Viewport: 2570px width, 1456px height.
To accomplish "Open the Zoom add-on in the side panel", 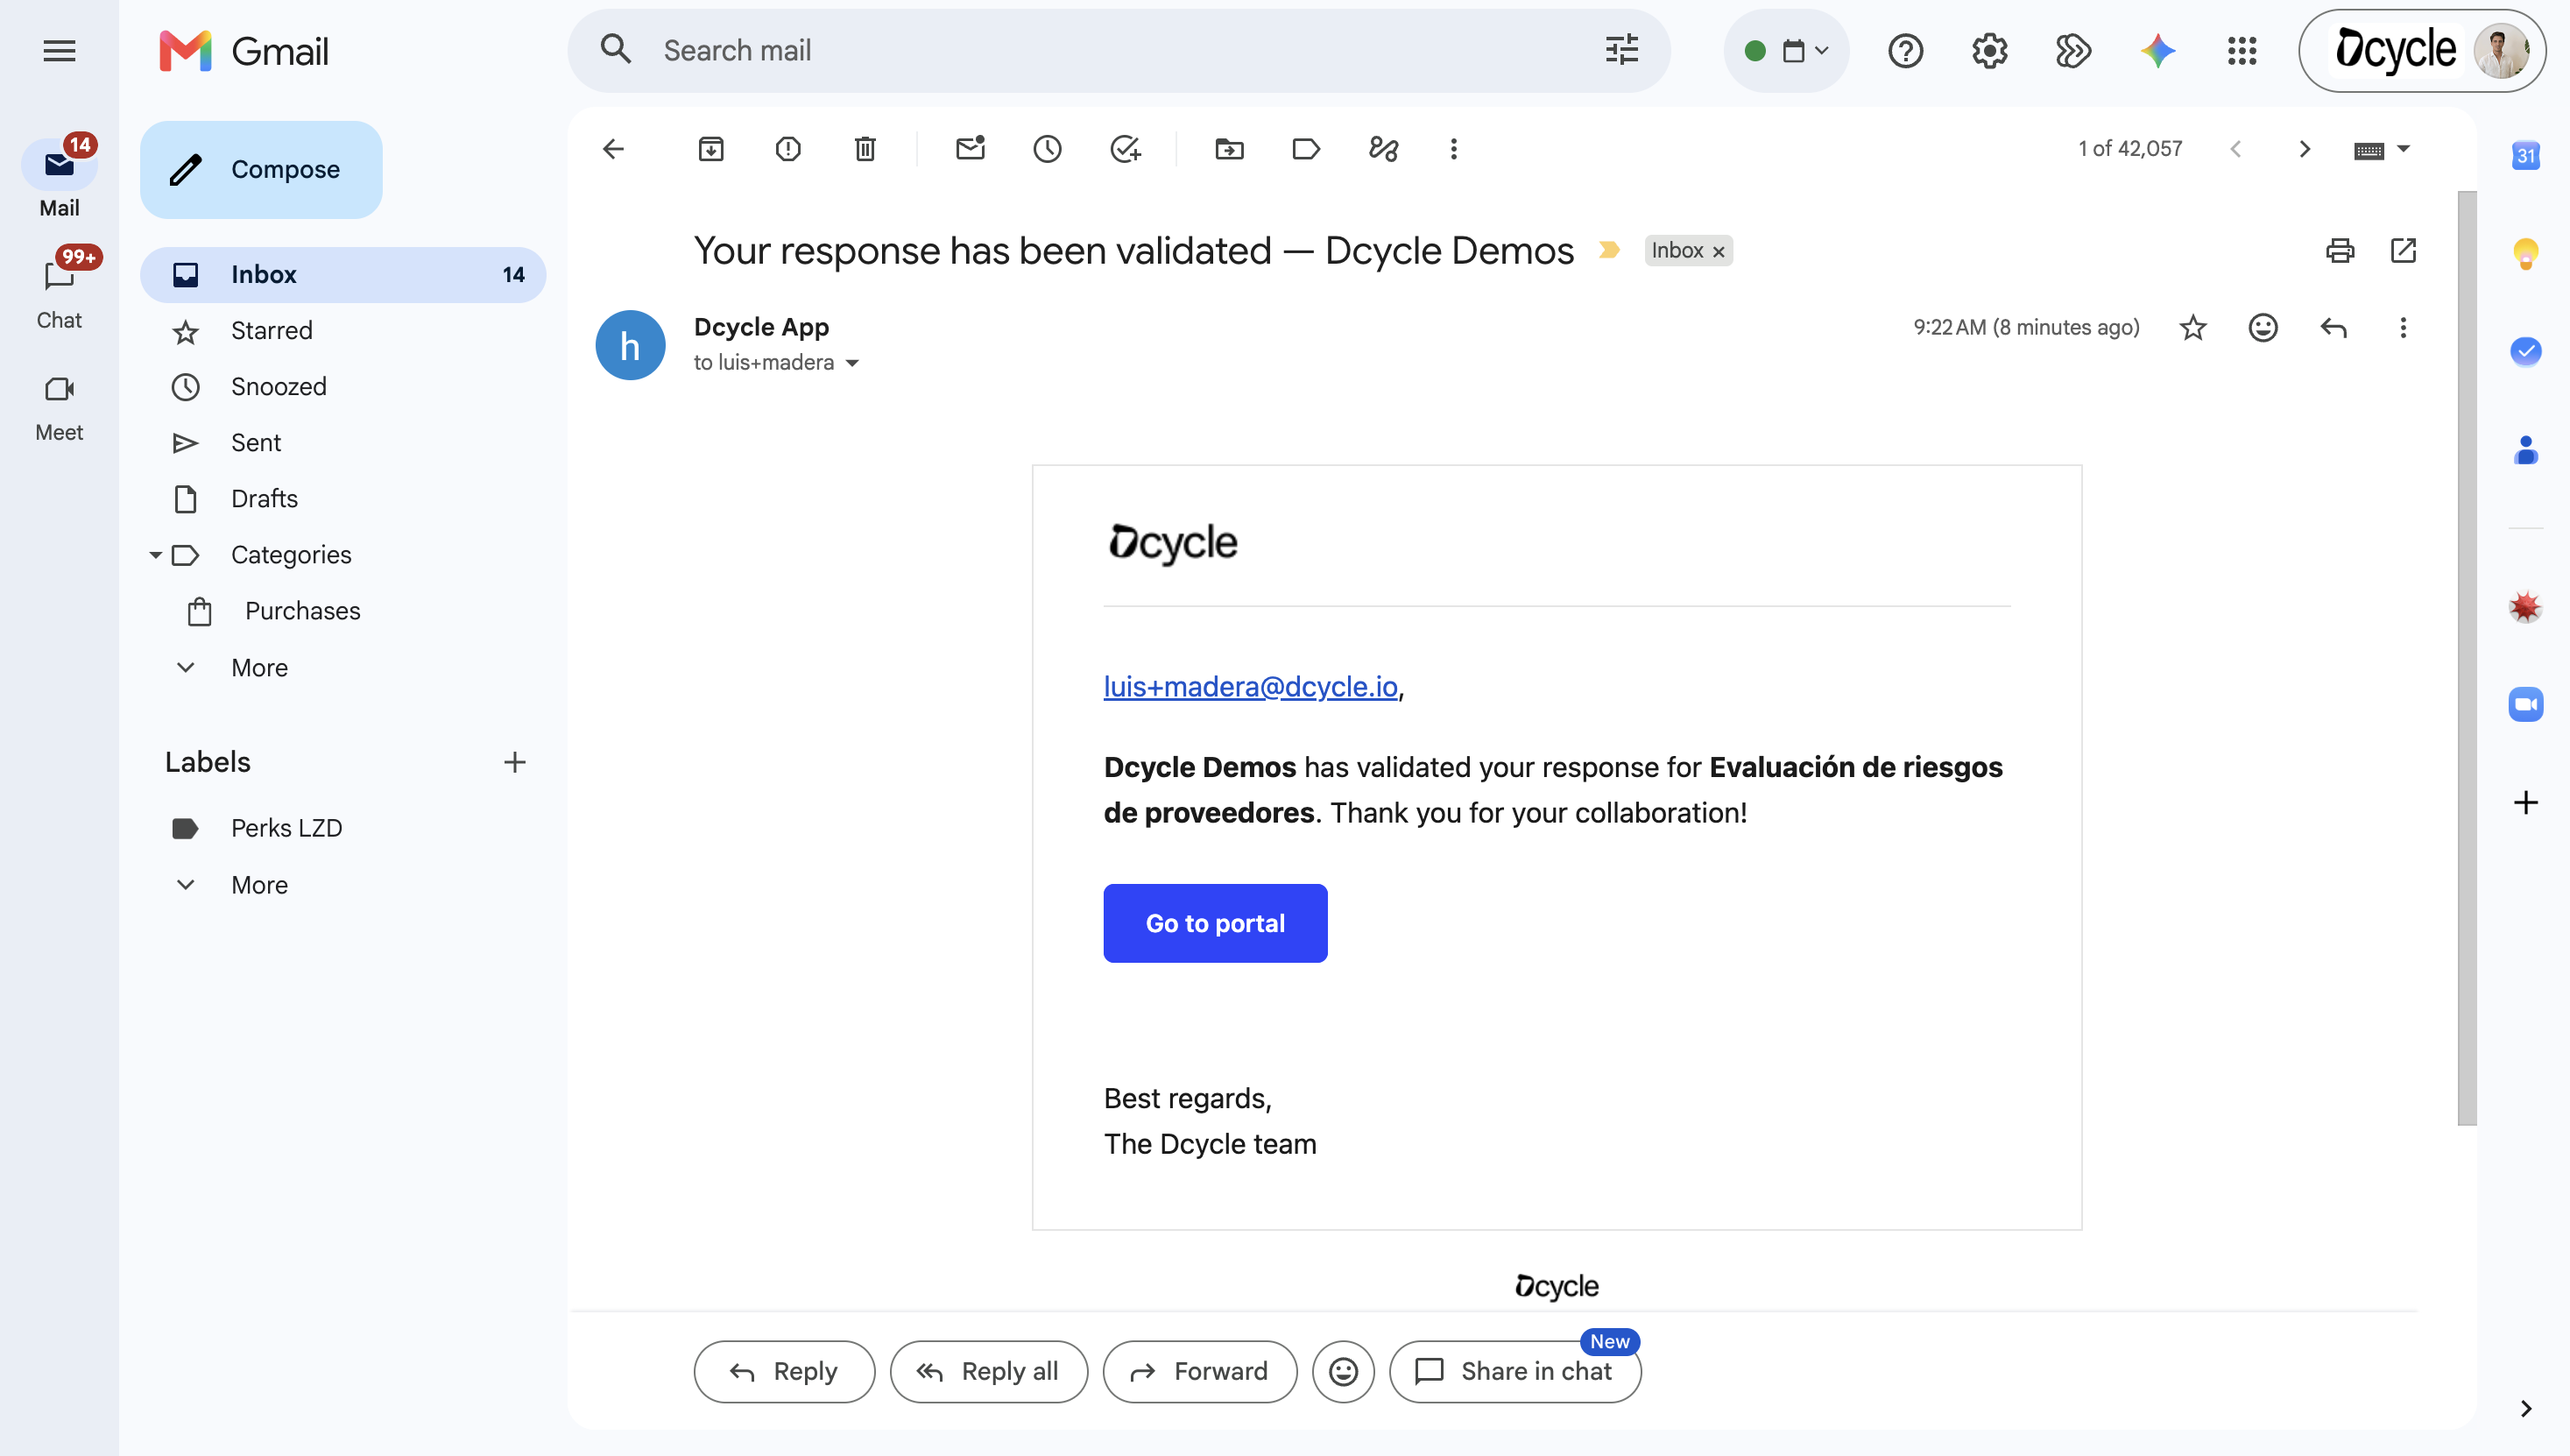I will [2525, 704].
